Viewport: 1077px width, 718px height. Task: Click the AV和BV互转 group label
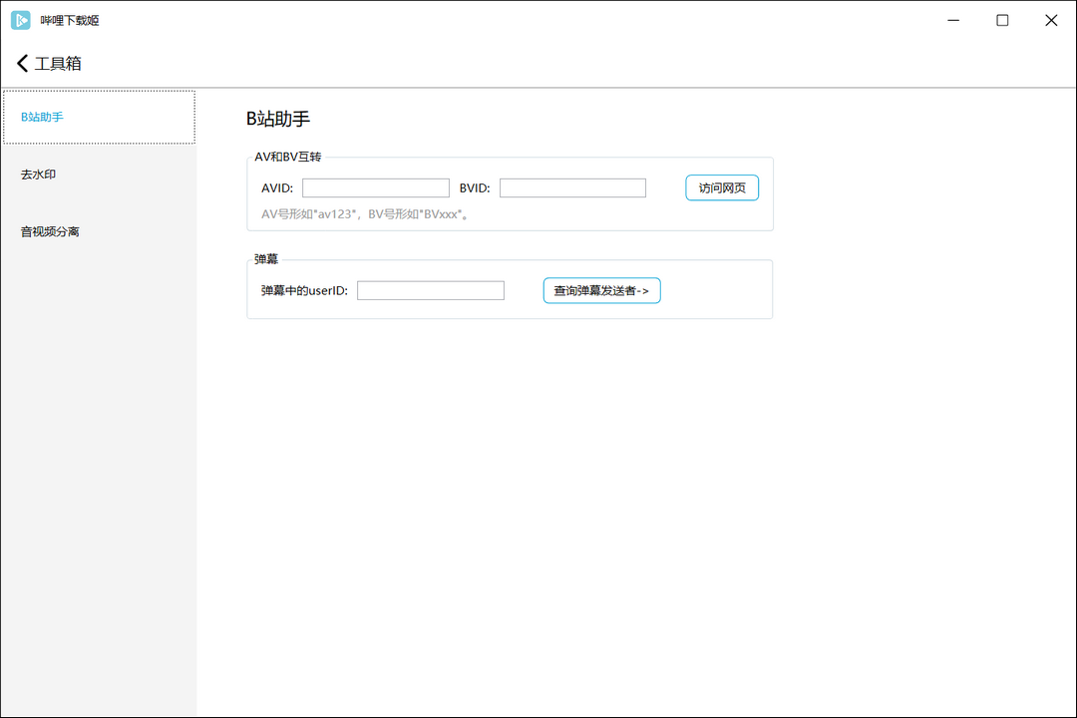[287, 157]
